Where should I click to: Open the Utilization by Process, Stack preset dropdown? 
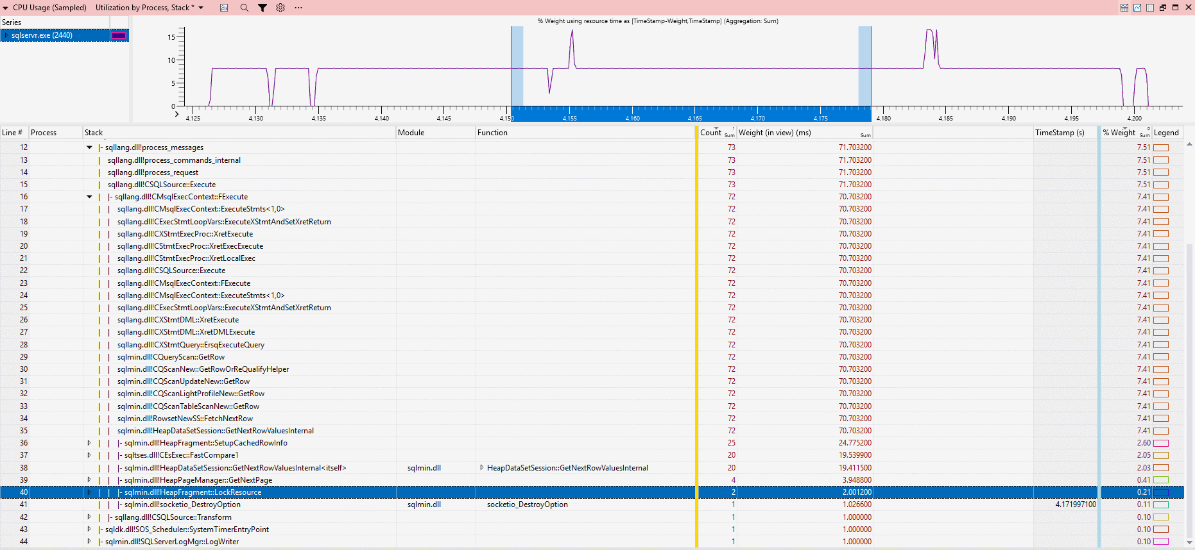(201, 8)
